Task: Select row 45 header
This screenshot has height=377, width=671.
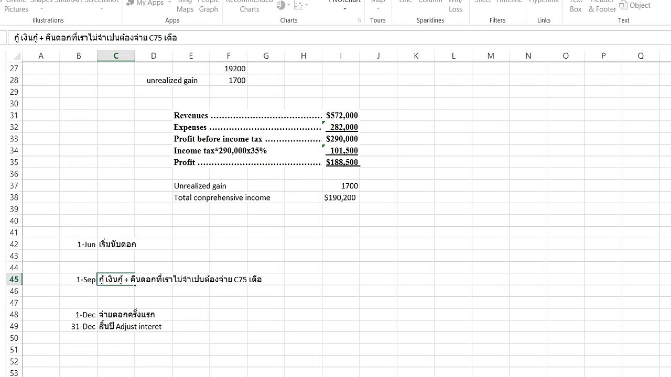Action: pos(14,280)
